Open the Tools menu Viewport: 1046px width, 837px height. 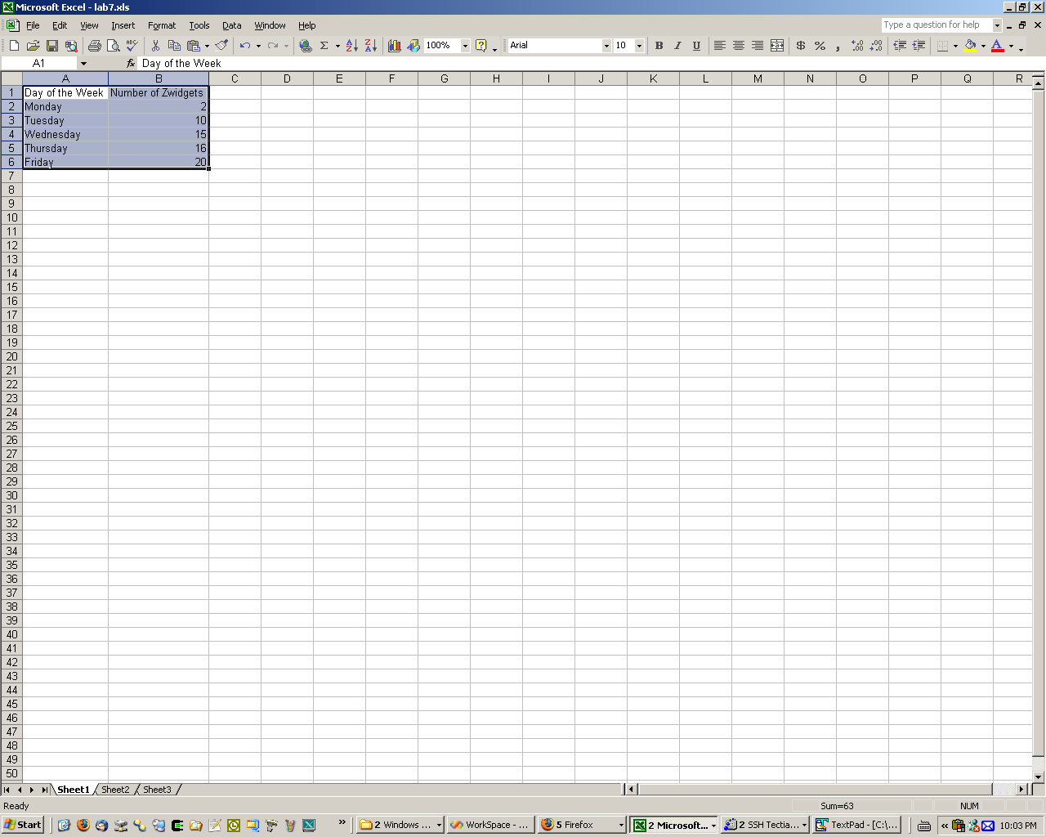199,25
